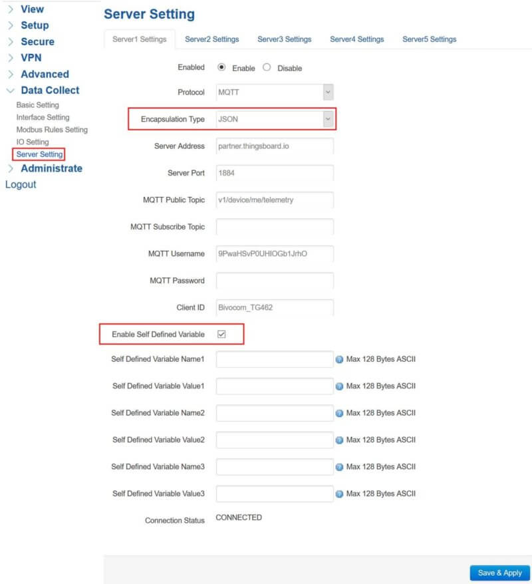Click the Save & Apply button
Viewport: 532px width, 584px height.
(499, 573)
